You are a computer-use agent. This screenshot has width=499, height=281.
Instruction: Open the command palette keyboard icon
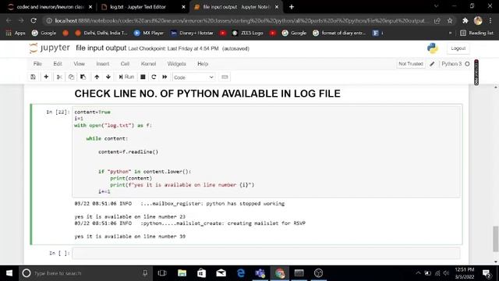point(225,77)
